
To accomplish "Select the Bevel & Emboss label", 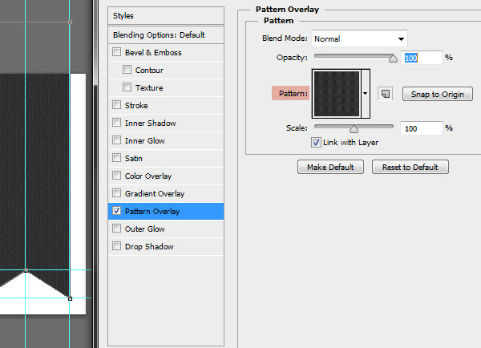I will pos(153,52).
